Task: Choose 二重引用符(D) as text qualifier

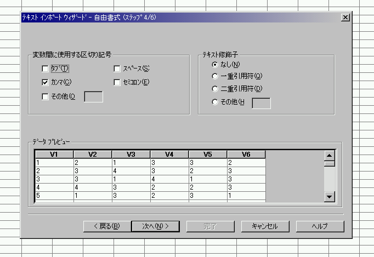Action: tap(215, 89)
